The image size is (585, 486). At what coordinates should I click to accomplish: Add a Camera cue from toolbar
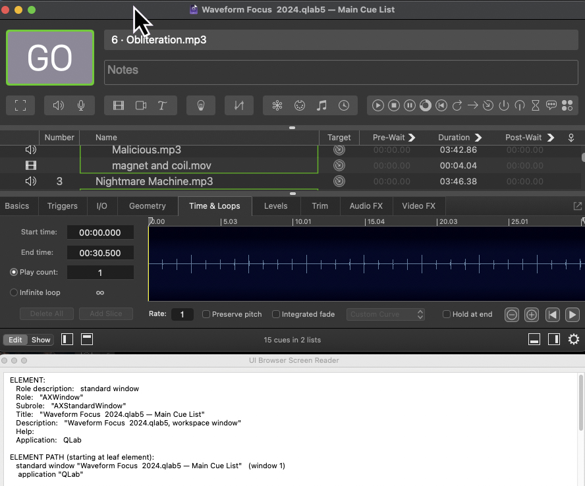(x=140, y=105)
